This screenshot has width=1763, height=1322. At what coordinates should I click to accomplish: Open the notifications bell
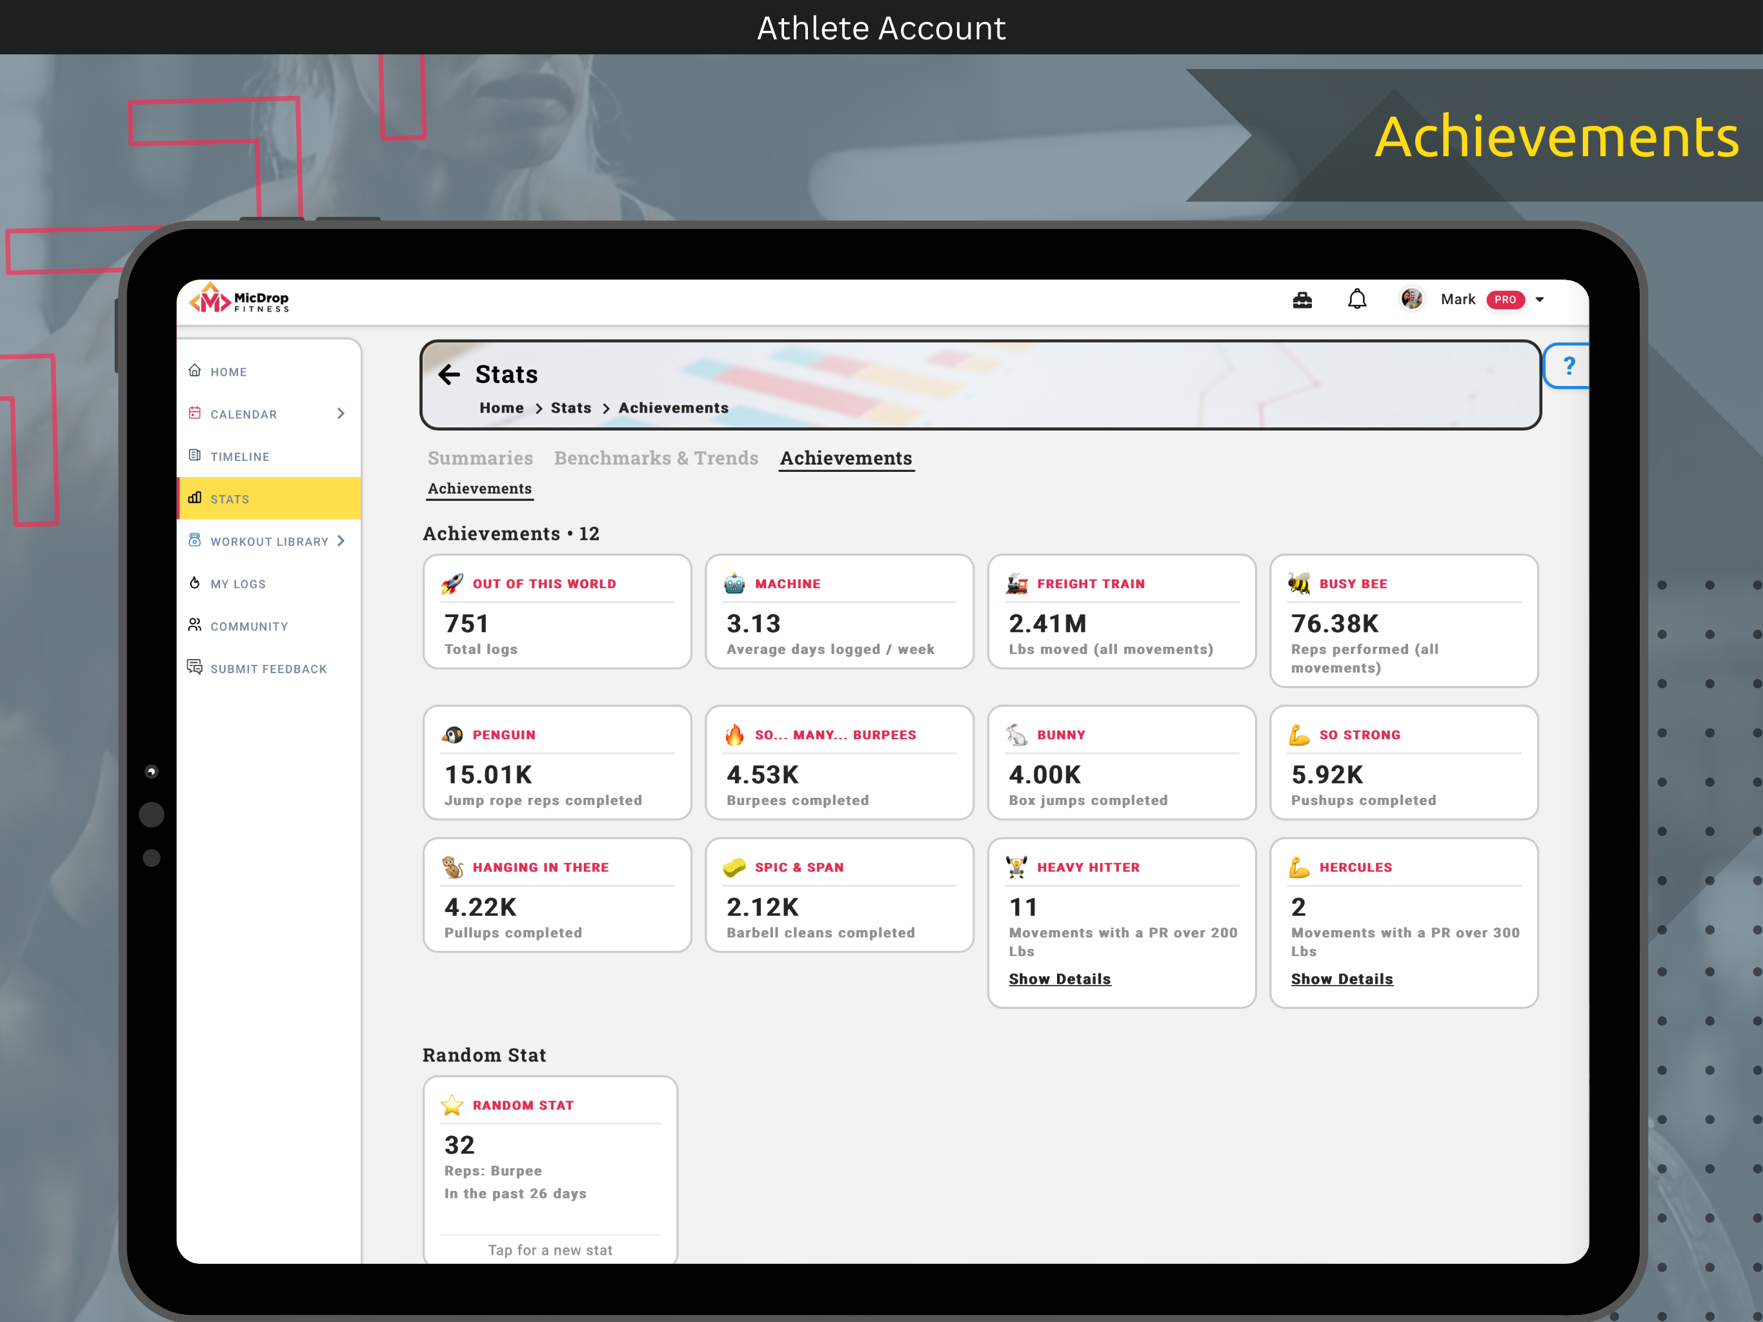1357,299
